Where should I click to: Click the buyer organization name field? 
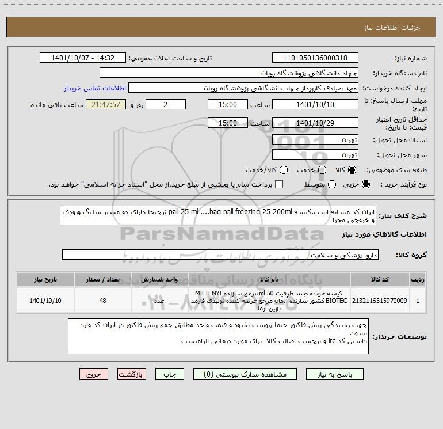(x=229, y=73)
